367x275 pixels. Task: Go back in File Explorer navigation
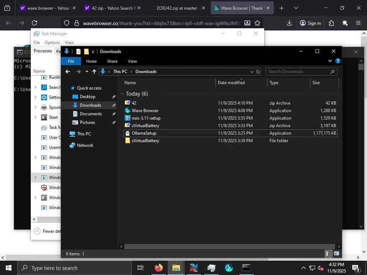(68, 72)
